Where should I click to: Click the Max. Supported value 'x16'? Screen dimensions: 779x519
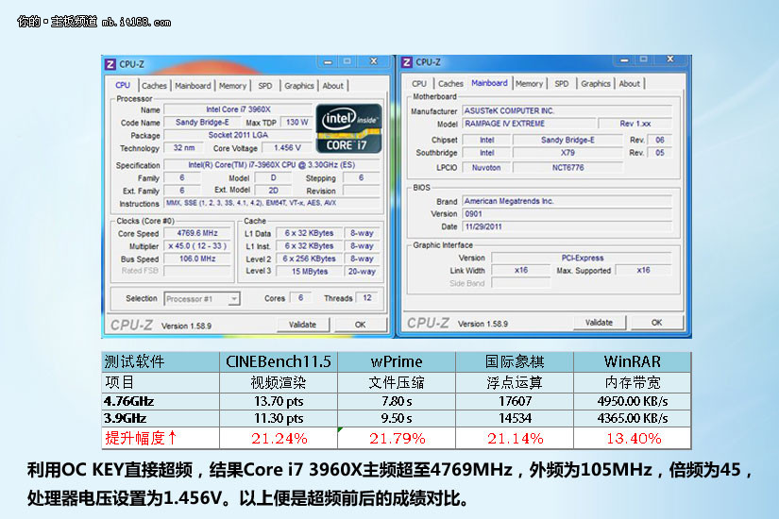point(643,270)
